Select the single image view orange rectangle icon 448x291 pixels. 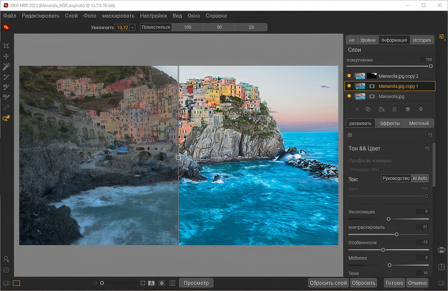coord(16,283)
